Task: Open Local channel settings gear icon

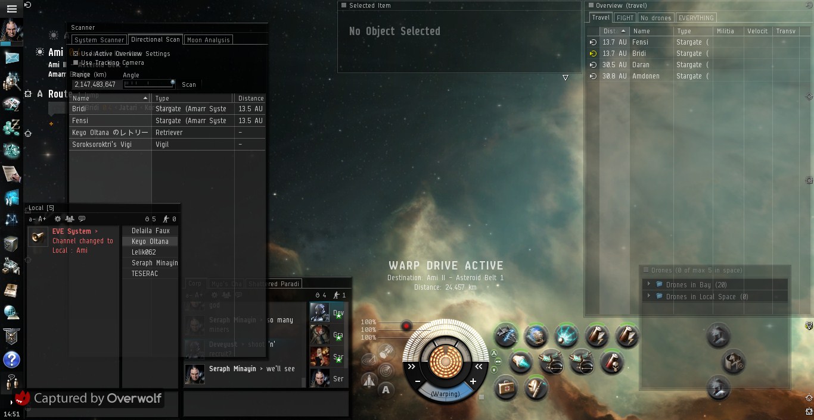Action: coord(58,219)
